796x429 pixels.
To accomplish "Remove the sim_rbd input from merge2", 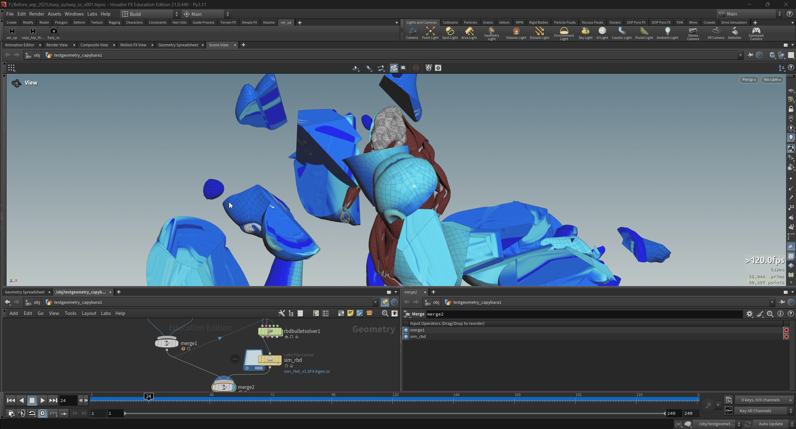I will tap(786, 337).
